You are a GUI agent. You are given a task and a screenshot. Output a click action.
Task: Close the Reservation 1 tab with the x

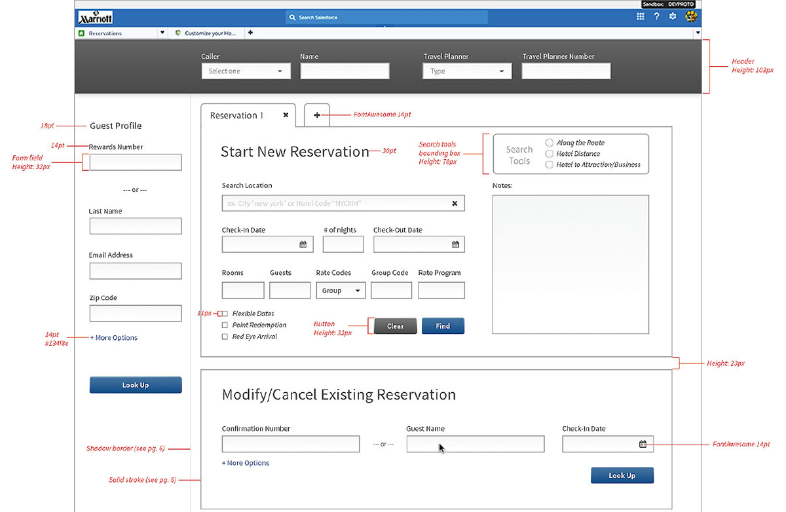[x=286, y=115]
